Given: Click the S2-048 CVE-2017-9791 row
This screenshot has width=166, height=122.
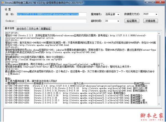Looking at the screenshot, I should click(x=76, y=86).
